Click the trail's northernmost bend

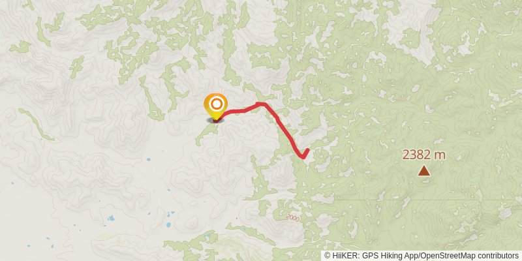[x=260, y=104]
